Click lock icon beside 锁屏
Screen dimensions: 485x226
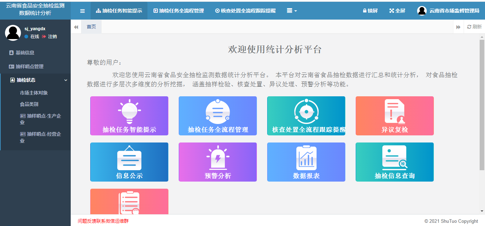[365, 11]
